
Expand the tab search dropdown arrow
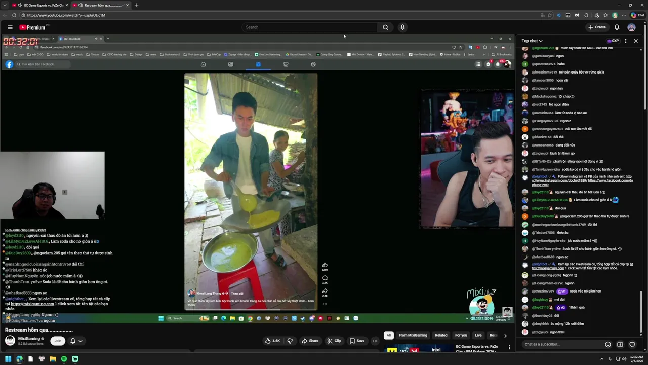coord(5,5)
